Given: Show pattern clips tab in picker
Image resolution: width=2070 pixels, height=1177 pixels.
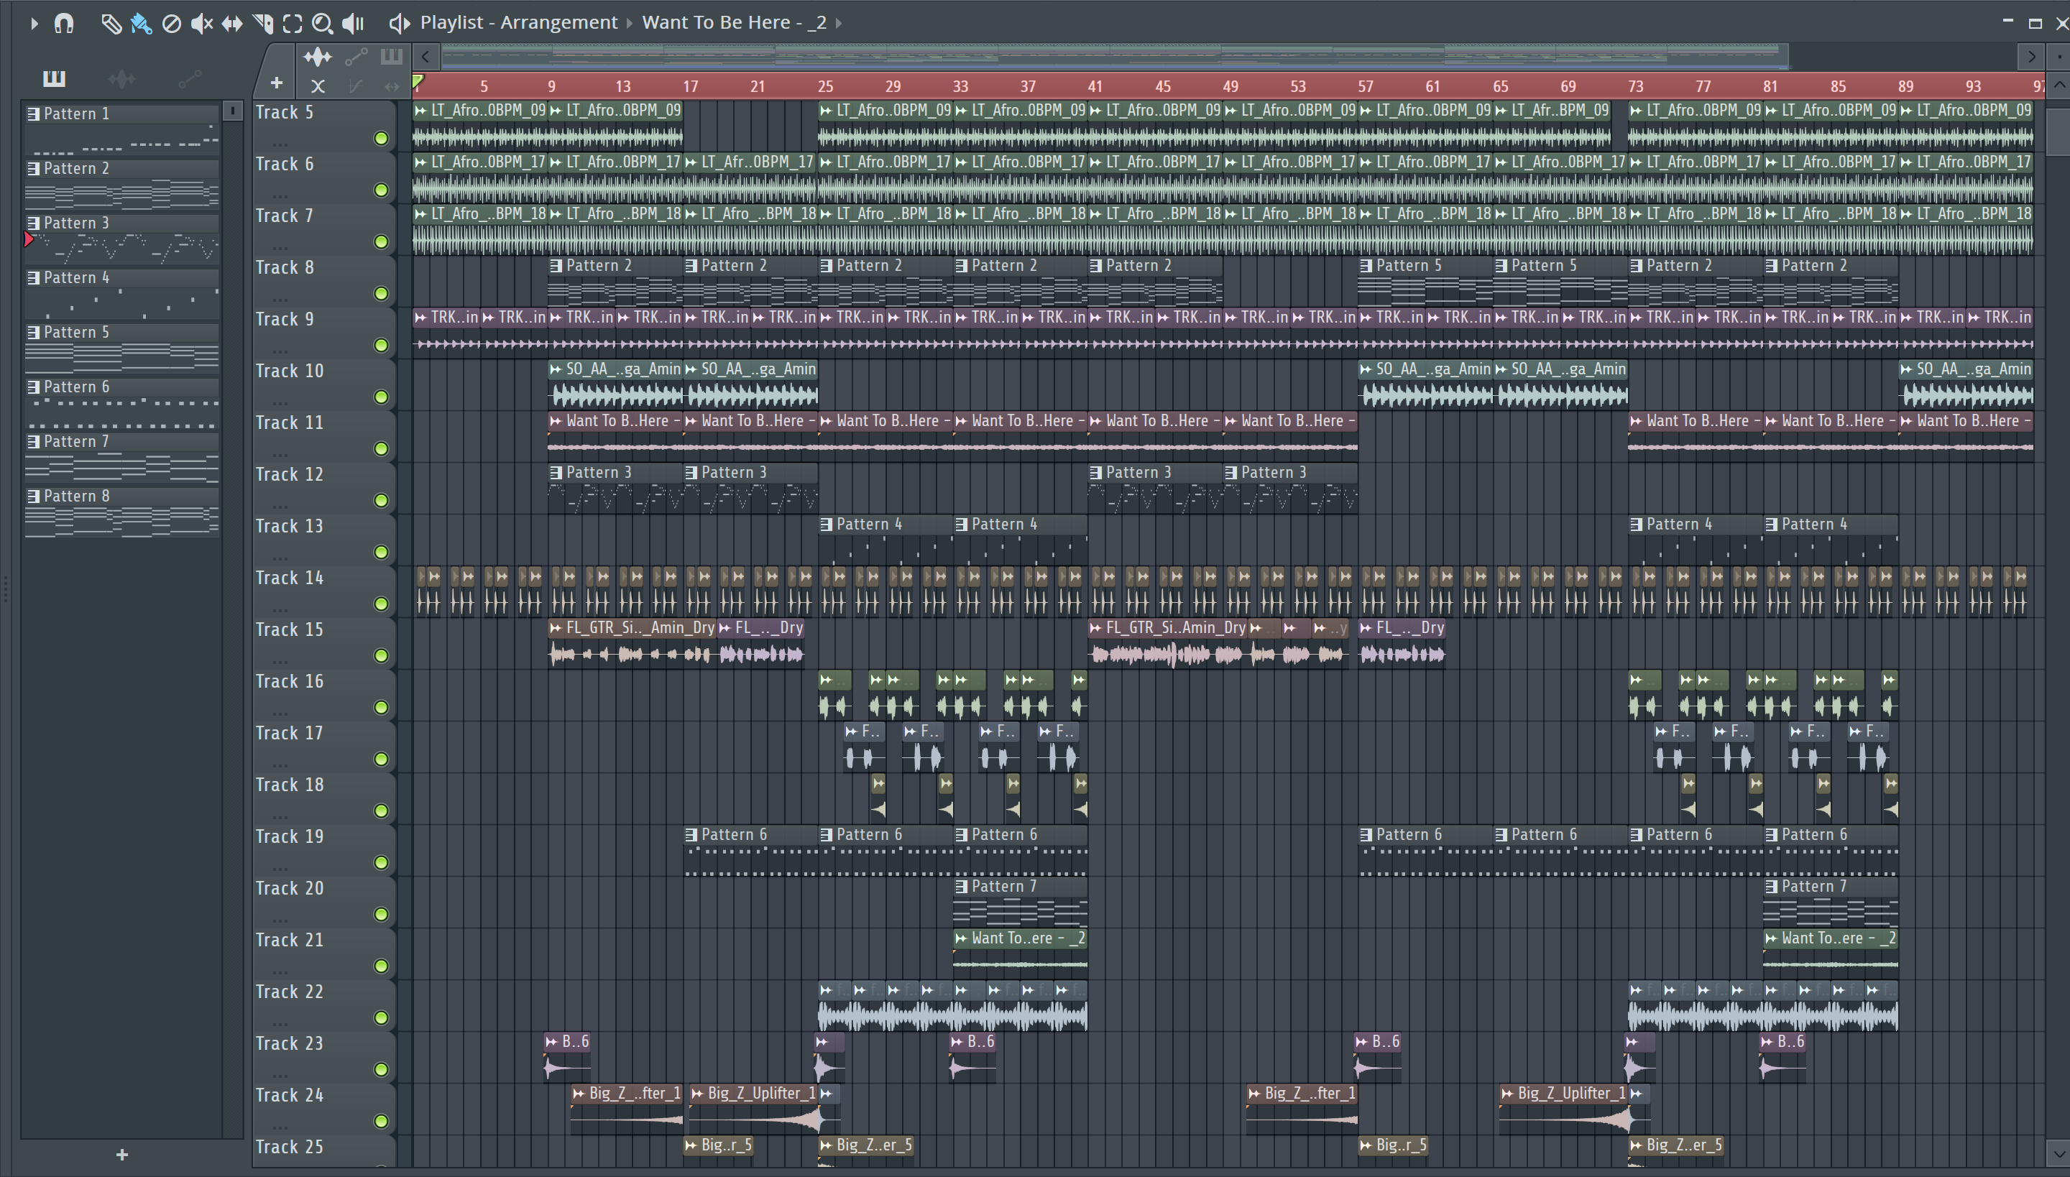Looking at the screenshot, I should click(x=54, y=78).
